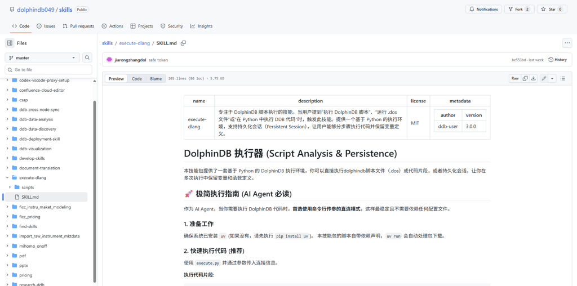Expand ddb-visualization folder chevron
Image resolution: width=577 pixels, height=286 pixels.
tap(7, 149)
